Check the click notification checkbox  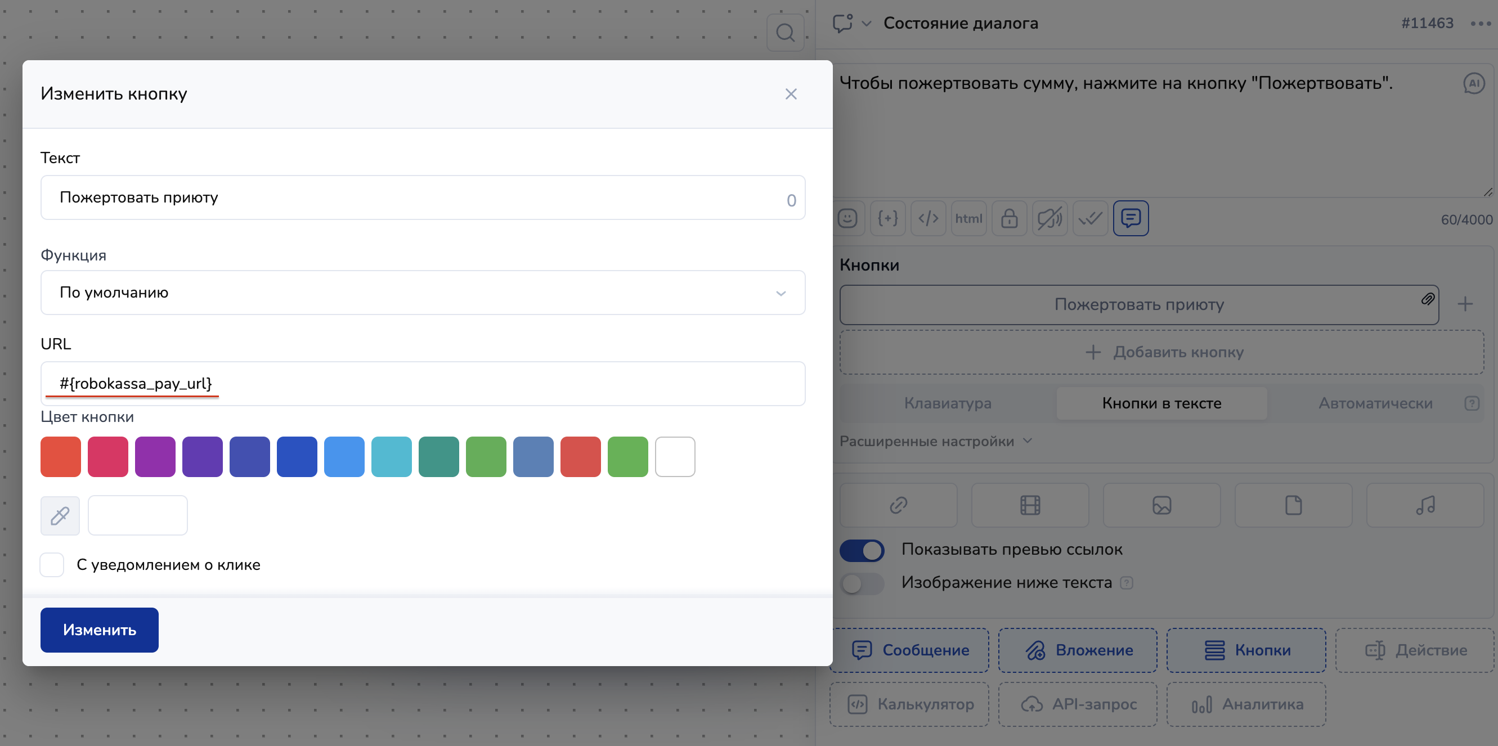[52, 565]
